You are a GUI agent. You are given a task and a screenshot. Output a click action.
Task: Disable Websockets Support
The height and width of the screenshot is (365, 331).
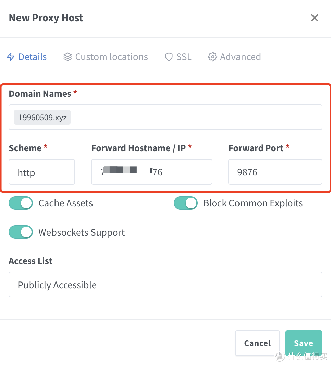tap(21, 232)
